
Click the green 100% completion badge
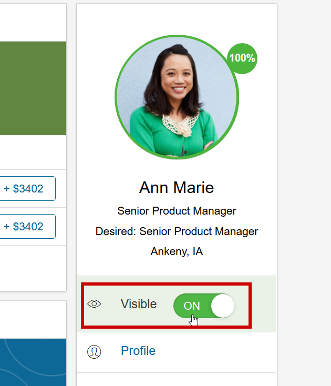point(242,58)
